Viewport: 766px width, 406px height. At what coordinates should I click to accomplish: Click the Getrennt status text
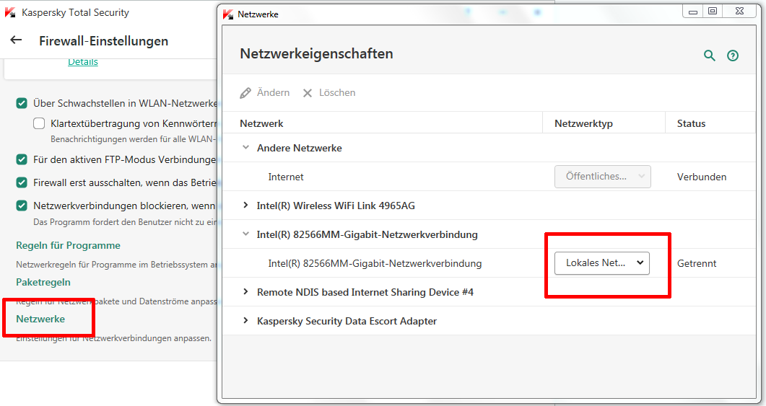[697, 263]
